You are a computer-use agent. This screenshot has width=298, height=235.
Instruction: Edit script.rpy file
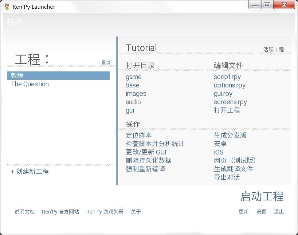pyautogui.click(x=227, y=77)
